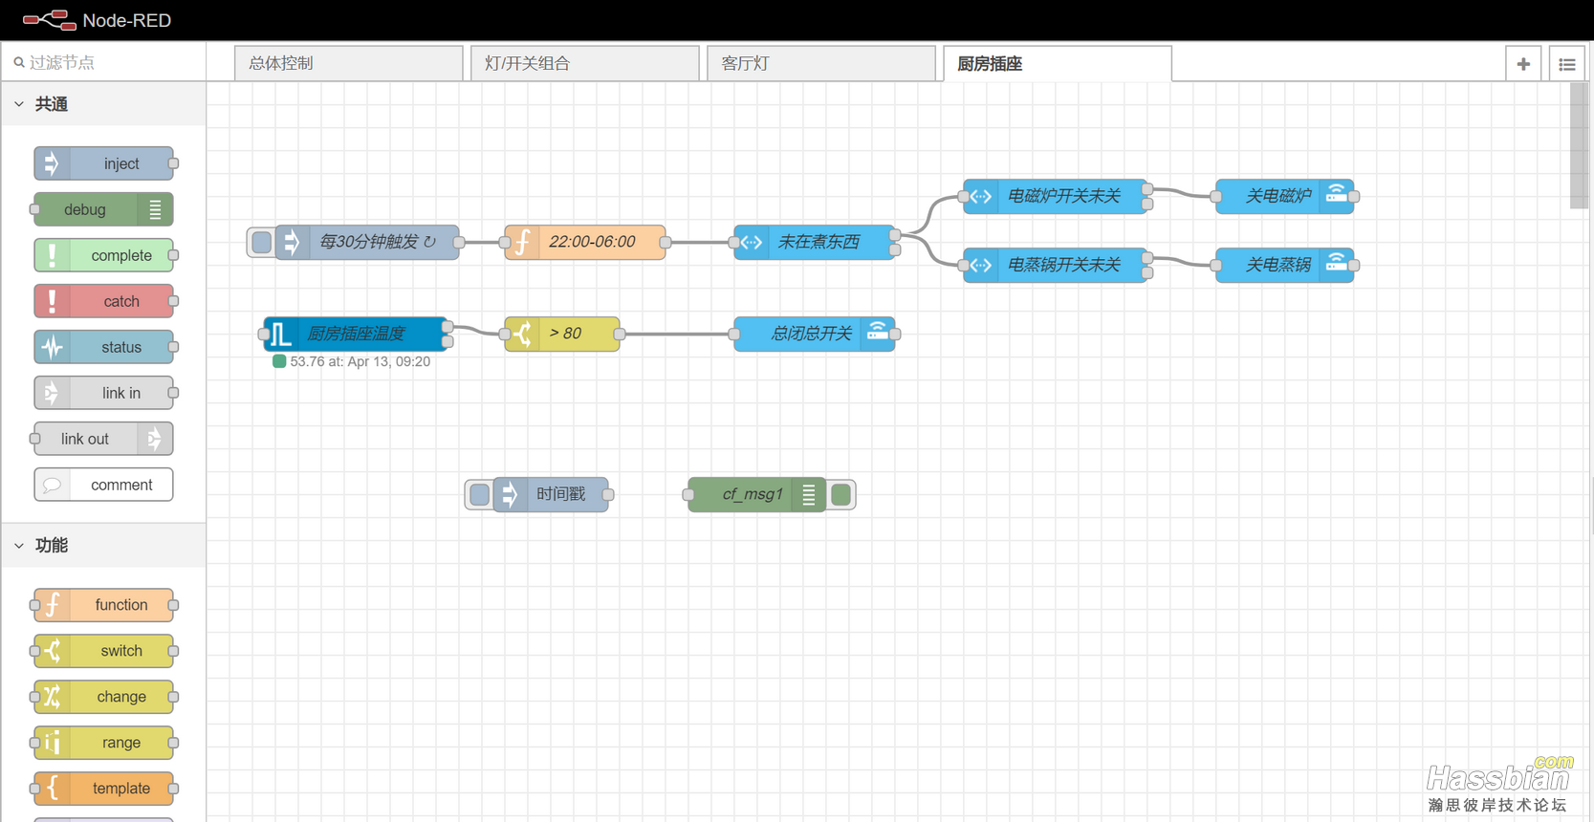Screen dimensions: 1594x822
Task: Select the 电磁炉开关未关 node
Action: pos(1056,196)
